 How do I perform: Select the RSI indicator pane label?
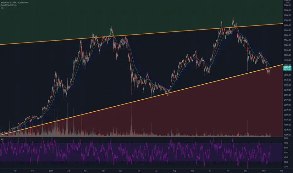(x=2, y=139)
